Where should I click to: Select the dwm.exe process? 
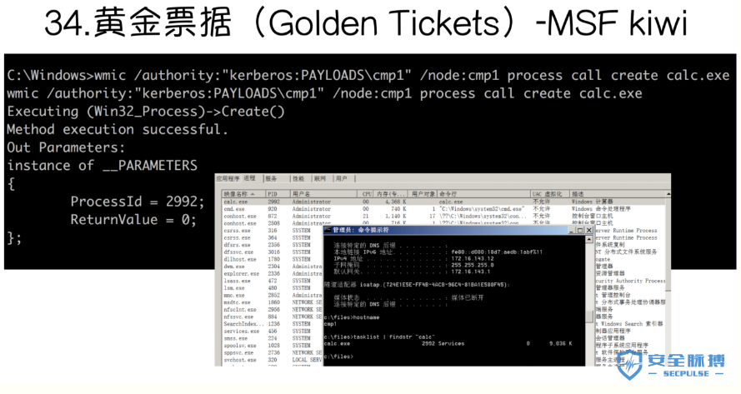[x=273, y=267]
